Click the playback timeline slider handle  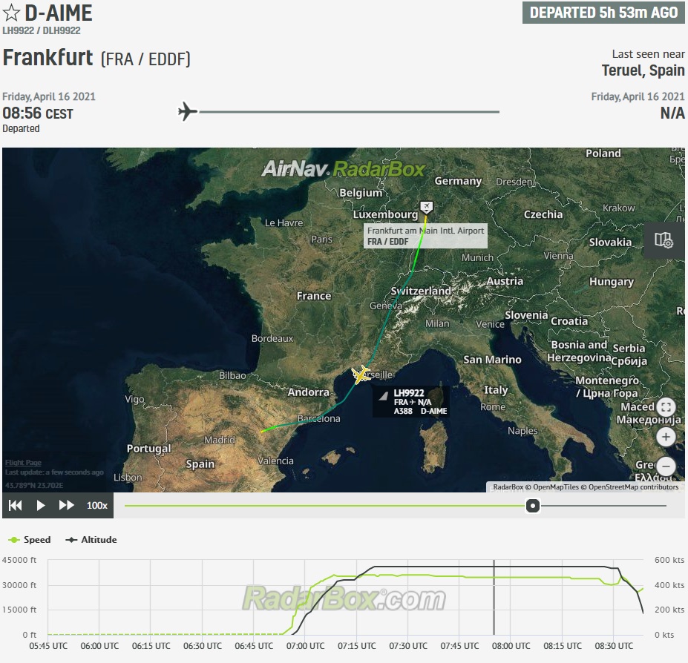pos(533,506)
